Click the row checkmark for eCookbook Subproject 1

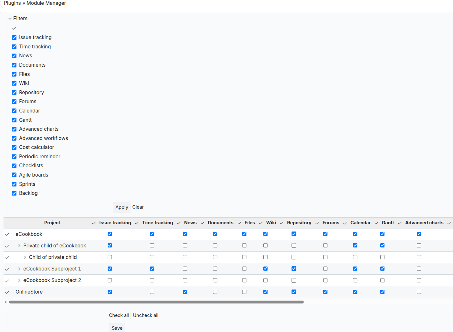[x=7, y=269]
